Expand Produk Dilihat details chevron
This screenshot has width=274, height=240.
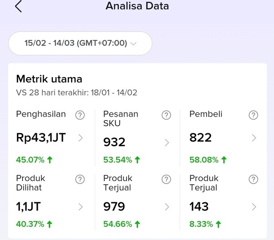[x=81, y=207]
